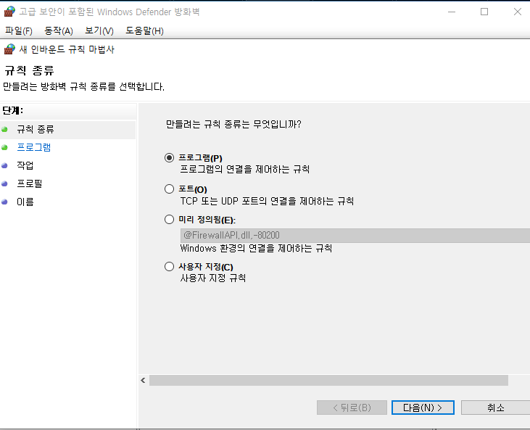Click the text TCP 또는 UDP 포트의 연결을 제어하는 규칙
Image resolution: width=530 pixels, height=430 pixels.
(x=267, y=201)
